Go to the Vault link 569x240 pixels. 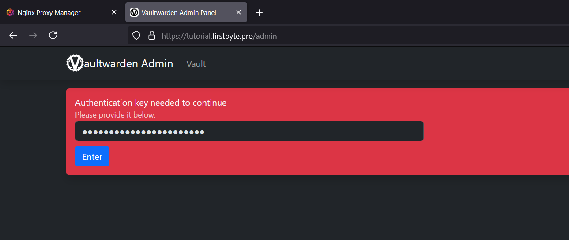click(196, 64)
